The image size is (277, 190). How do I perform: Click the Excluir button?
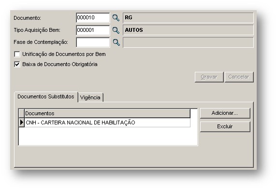[225, 126]
